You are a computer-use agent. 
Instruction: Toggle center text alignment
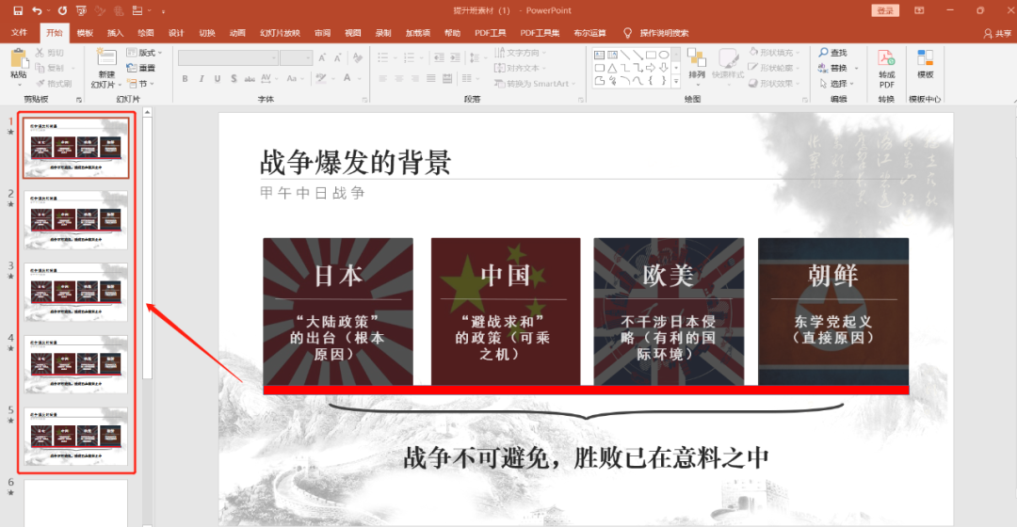click(399, 78)
